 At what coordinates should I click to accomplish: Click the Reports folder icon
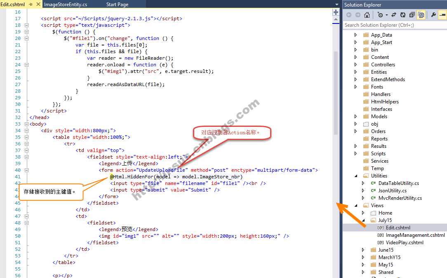(x=366, y=138)
